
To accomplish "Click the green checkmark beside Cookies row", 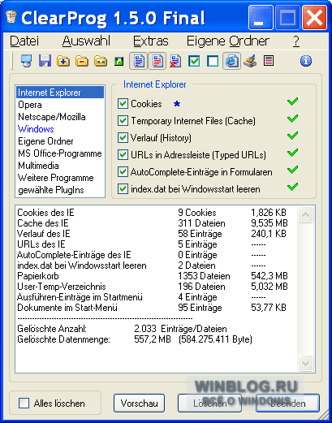I will coord(292,101).
